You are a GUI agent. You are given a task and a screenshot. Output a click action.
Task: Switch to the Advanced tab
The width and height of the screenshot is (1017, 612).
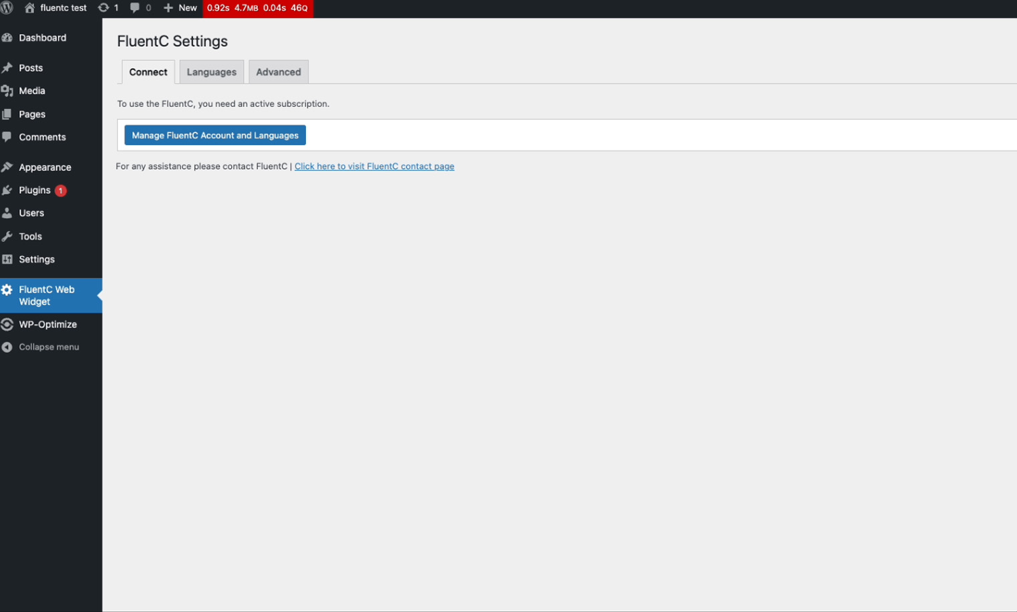pyautogui.click(x=279, y=72)
